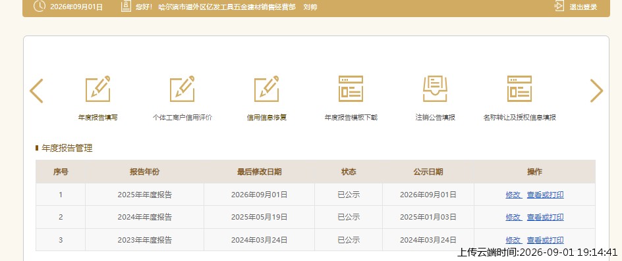This screenshot has width=622, height=261.
Task: Open 名称转让及授权信息填报 icon
Action: (x=519, y=89)
